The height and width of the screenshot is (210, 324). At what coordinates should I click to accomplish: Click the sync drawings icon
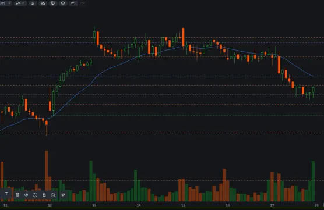[x=35, y=195]
